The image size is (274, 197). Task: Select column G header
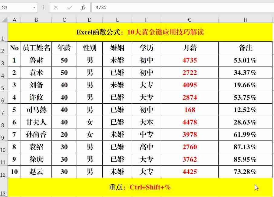tap(190, 20)
